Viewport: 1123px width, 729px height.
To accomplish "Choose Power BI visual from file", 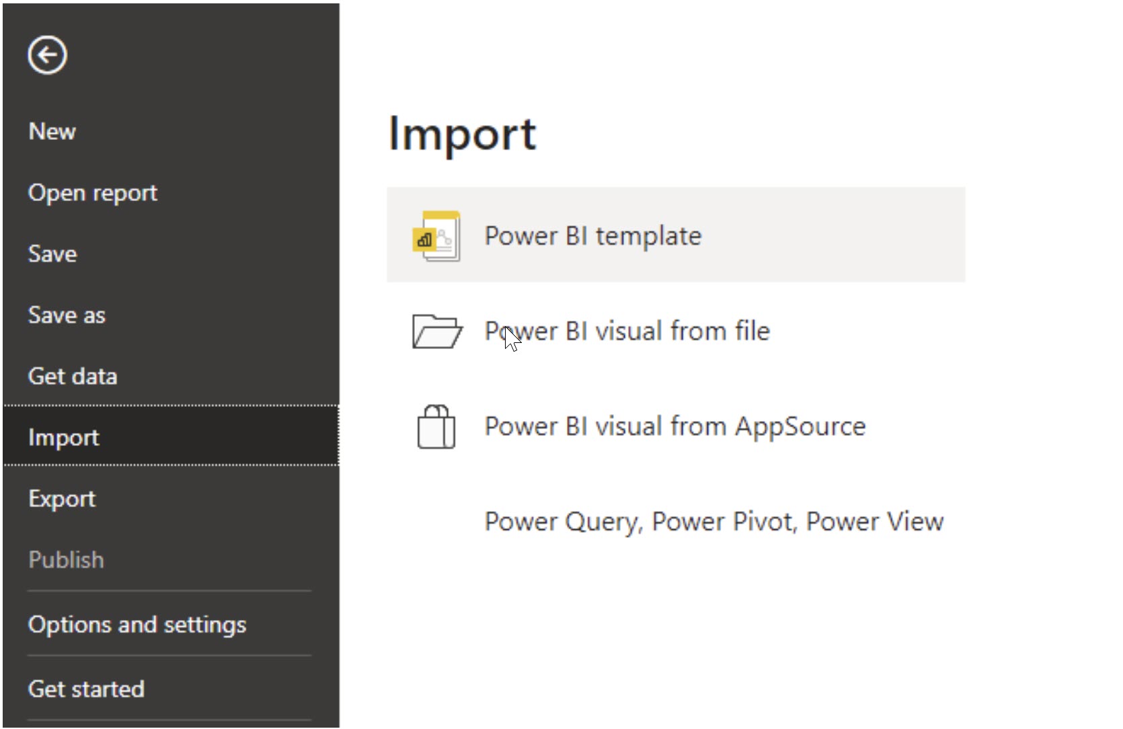I will pos(627,332).
